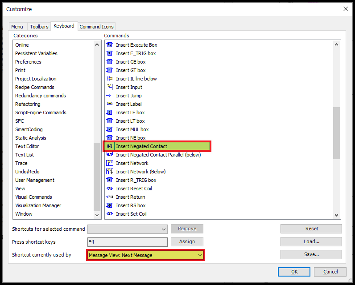
Task: Close the Customize dialog
Action: [346, 9]
